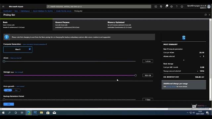Screen dimensions: 212x119
Task: Go to Azure Database for MySQL breadcrumb
Action: (43, 11)
